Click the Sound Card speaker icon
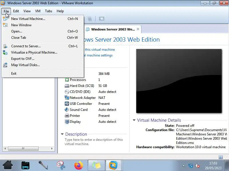This screenshot has height=171, width=229. point(67,110)
